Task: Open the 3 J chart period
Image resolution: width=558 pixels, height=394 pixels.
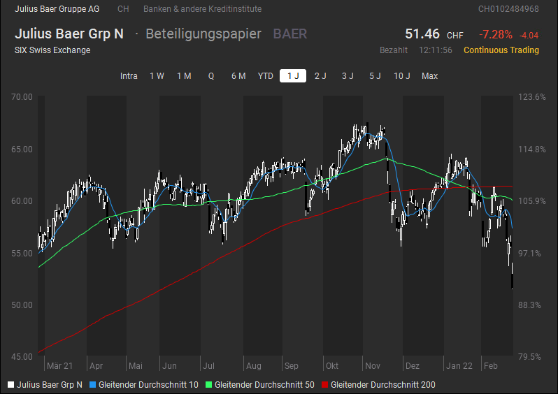Action: click(348, 76)
